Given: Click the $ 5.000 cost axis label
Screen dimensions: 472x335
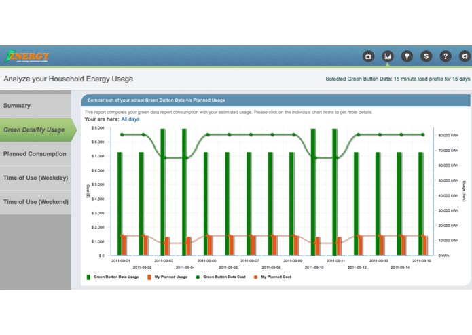Looking at the screenshot, I should click(x=98, y=184).
